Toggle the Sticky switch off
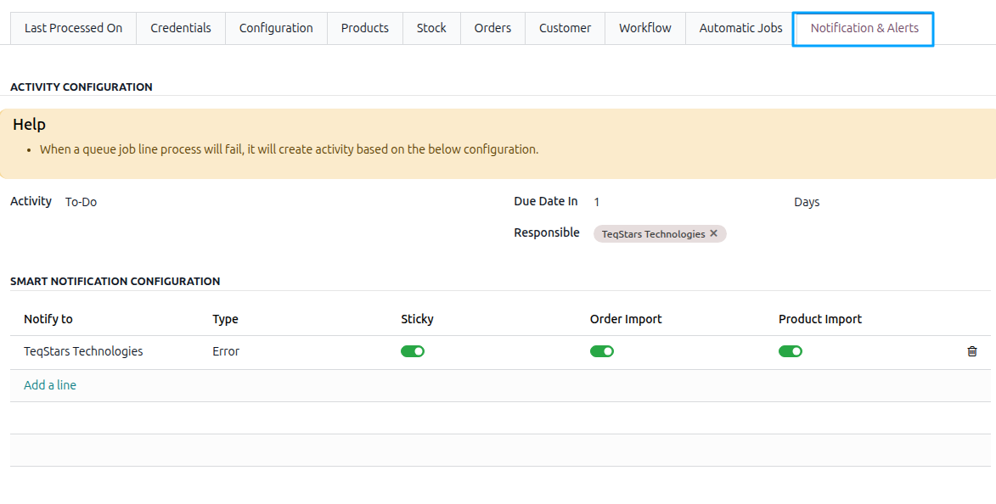 pos(413,351)
